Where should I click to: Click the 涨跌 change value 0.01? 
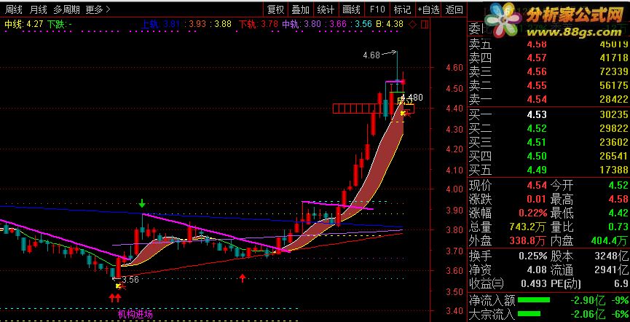click(536, 200)
